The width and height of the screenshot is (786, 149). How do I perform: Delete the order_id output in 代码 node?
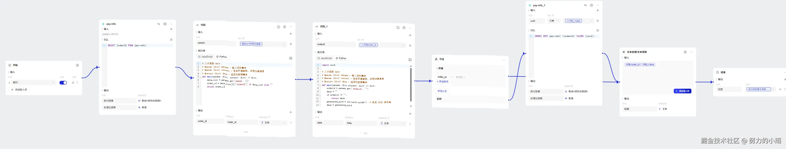291,122
